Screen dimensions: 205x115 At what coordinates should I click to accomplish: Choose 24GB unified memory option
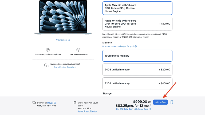point(137,70)
